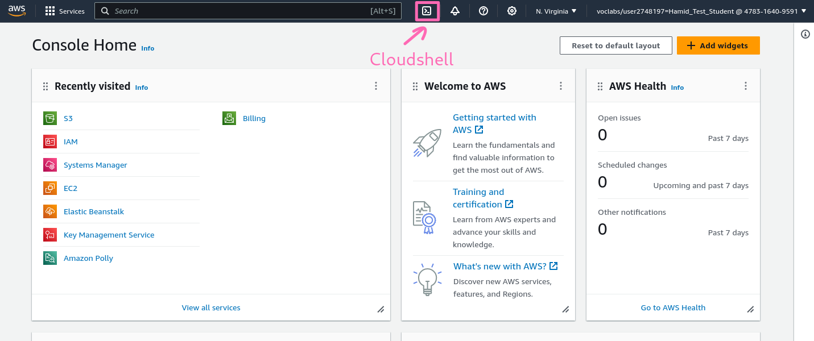
Task: Open the notifications bell icon
Action: pyautogui.click(x=455, y=11)
